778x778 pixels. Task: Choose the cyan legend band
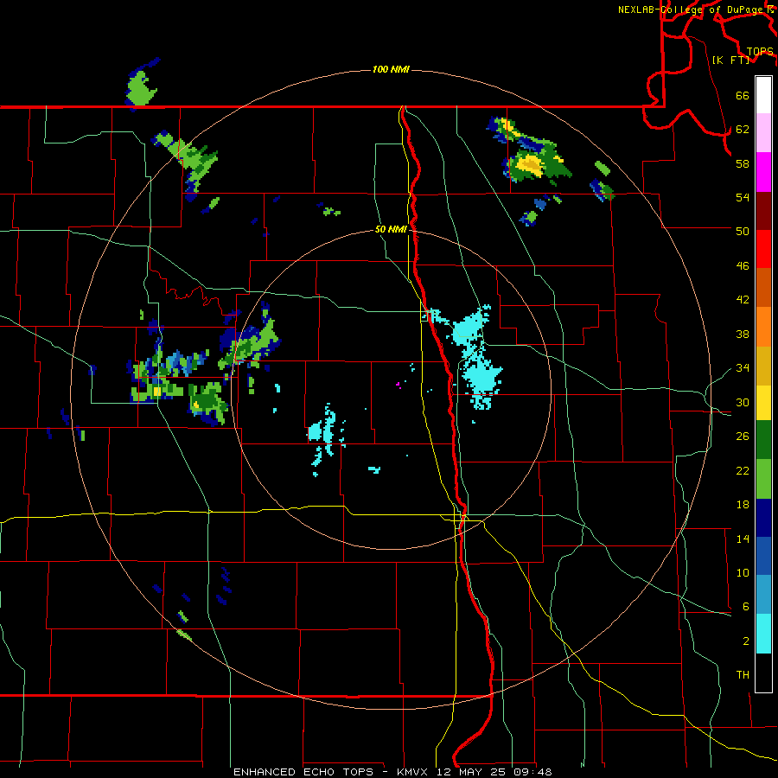point(763,634)
